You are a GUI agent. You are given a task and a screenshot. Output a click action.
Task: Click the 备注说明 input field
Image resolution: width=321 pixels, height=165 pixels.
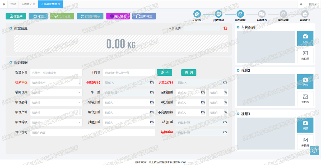(92, 132)
